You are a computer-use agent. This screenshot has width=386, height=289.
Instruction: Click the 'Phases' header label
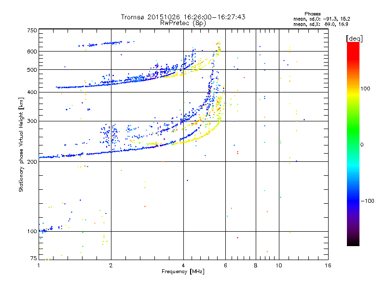tap(312, 14)
